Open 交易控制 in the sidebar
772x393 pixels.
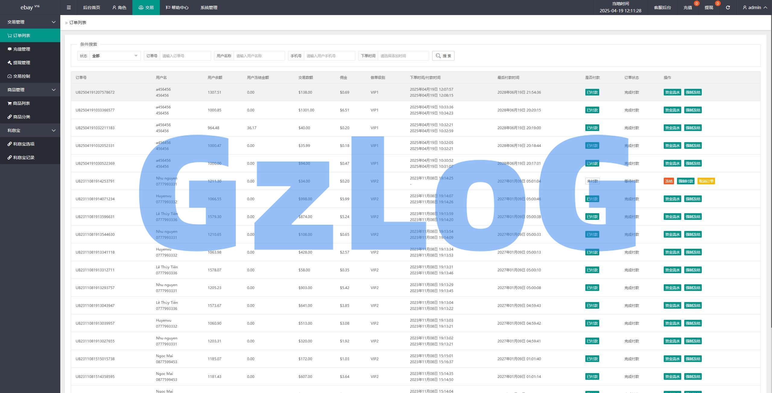[x=21, y=76]
